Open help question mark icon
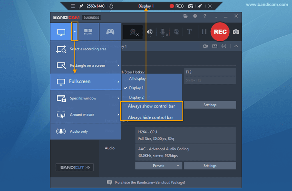The height and width of the screenshot is (191, 292). click(x=205, y=16)
